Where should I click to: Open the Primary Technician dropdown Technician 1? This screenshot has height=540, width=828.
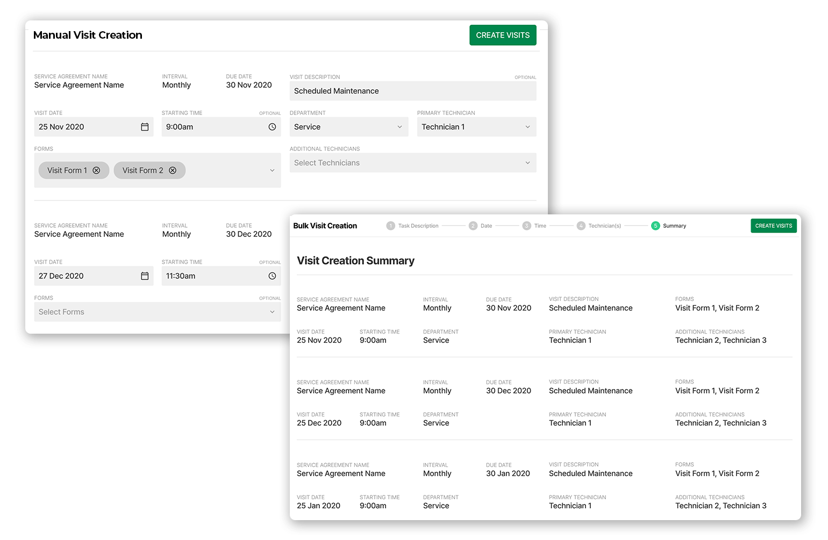[476, 127]
